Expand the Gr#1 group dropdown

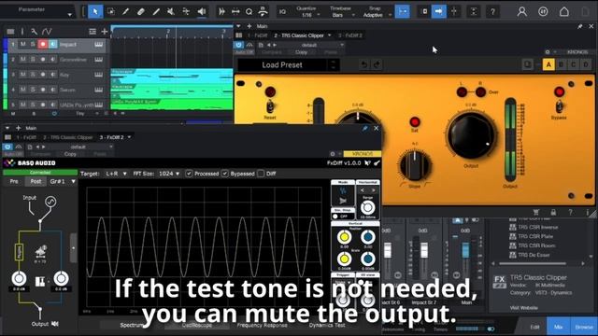click(x=63, y=181)
